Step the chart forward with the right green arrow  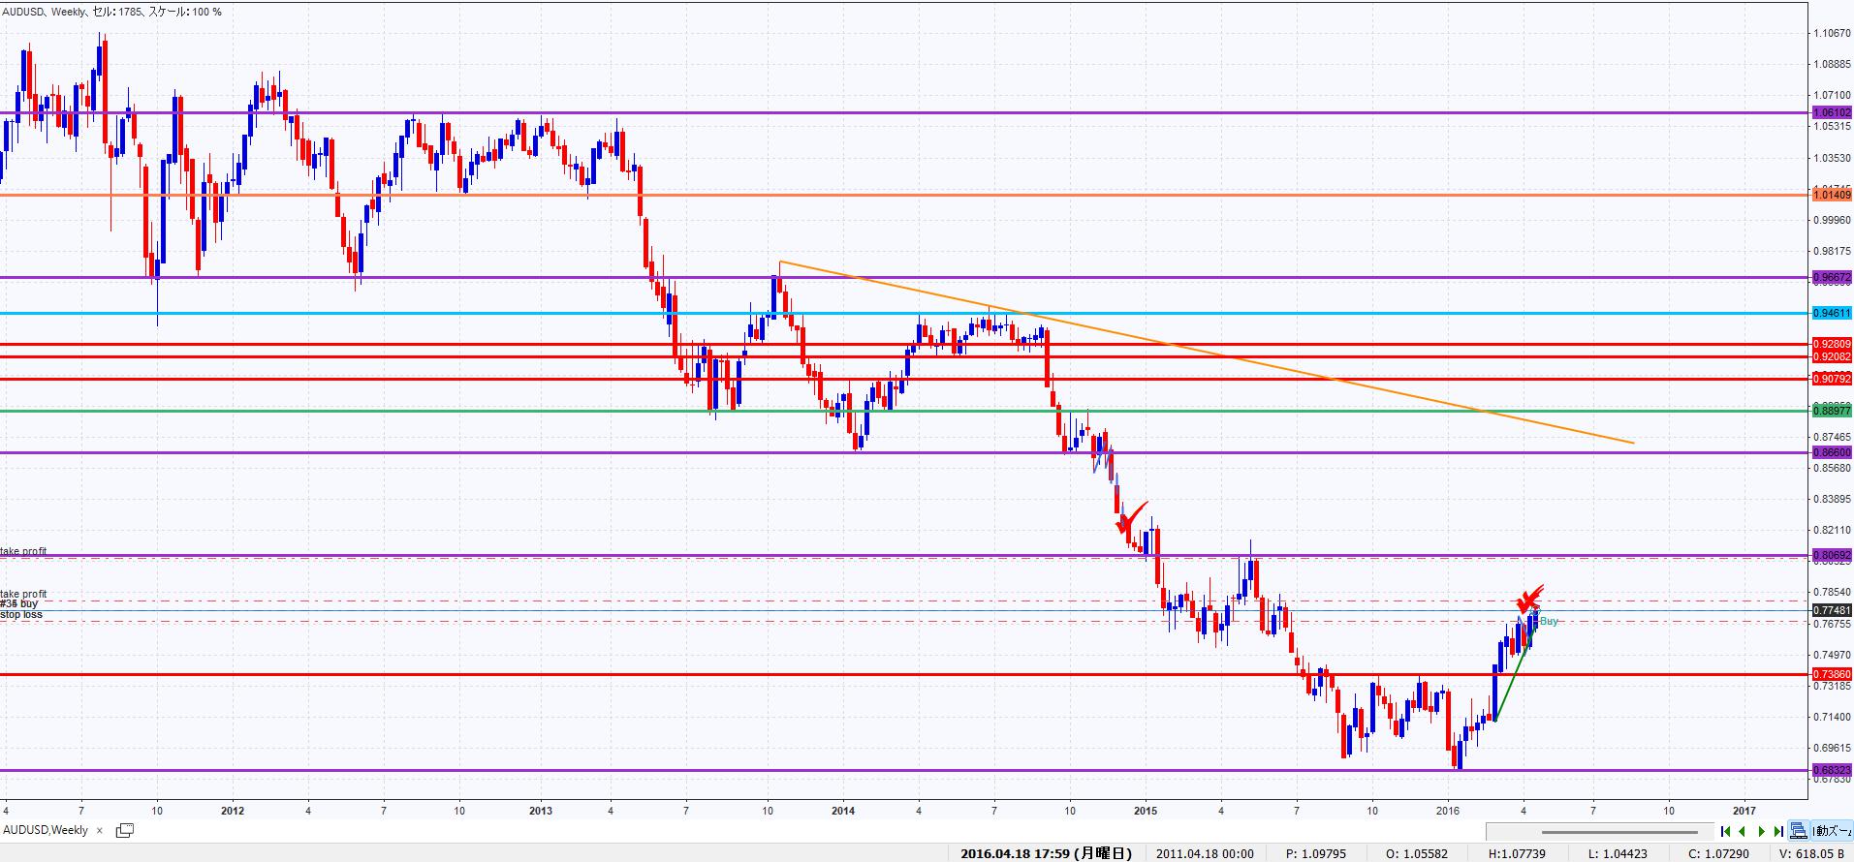(x=1761, y=831)
